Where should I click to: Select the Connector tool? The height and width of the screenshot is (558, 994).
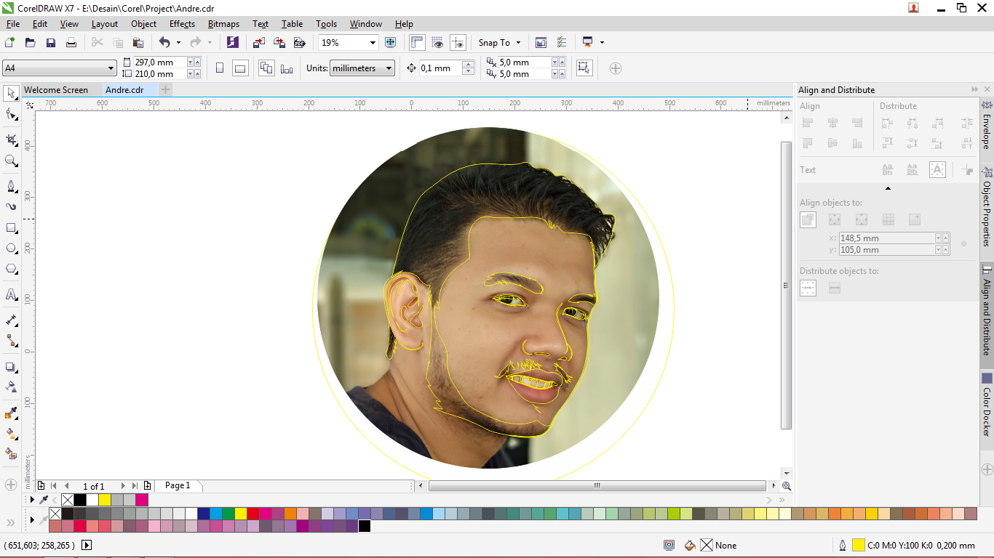point(11,340)
